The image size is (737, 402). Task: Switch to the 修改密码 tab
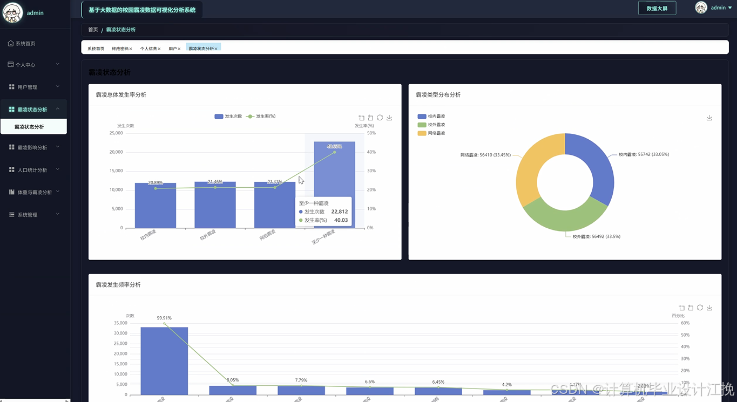pyautogui.click(x=120, y=49)
